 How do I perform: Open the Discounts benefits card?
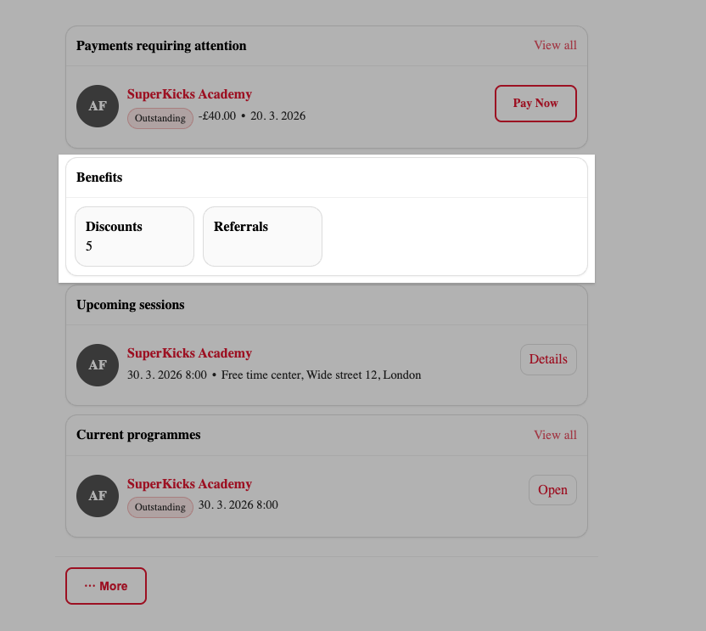click(134, 236)
